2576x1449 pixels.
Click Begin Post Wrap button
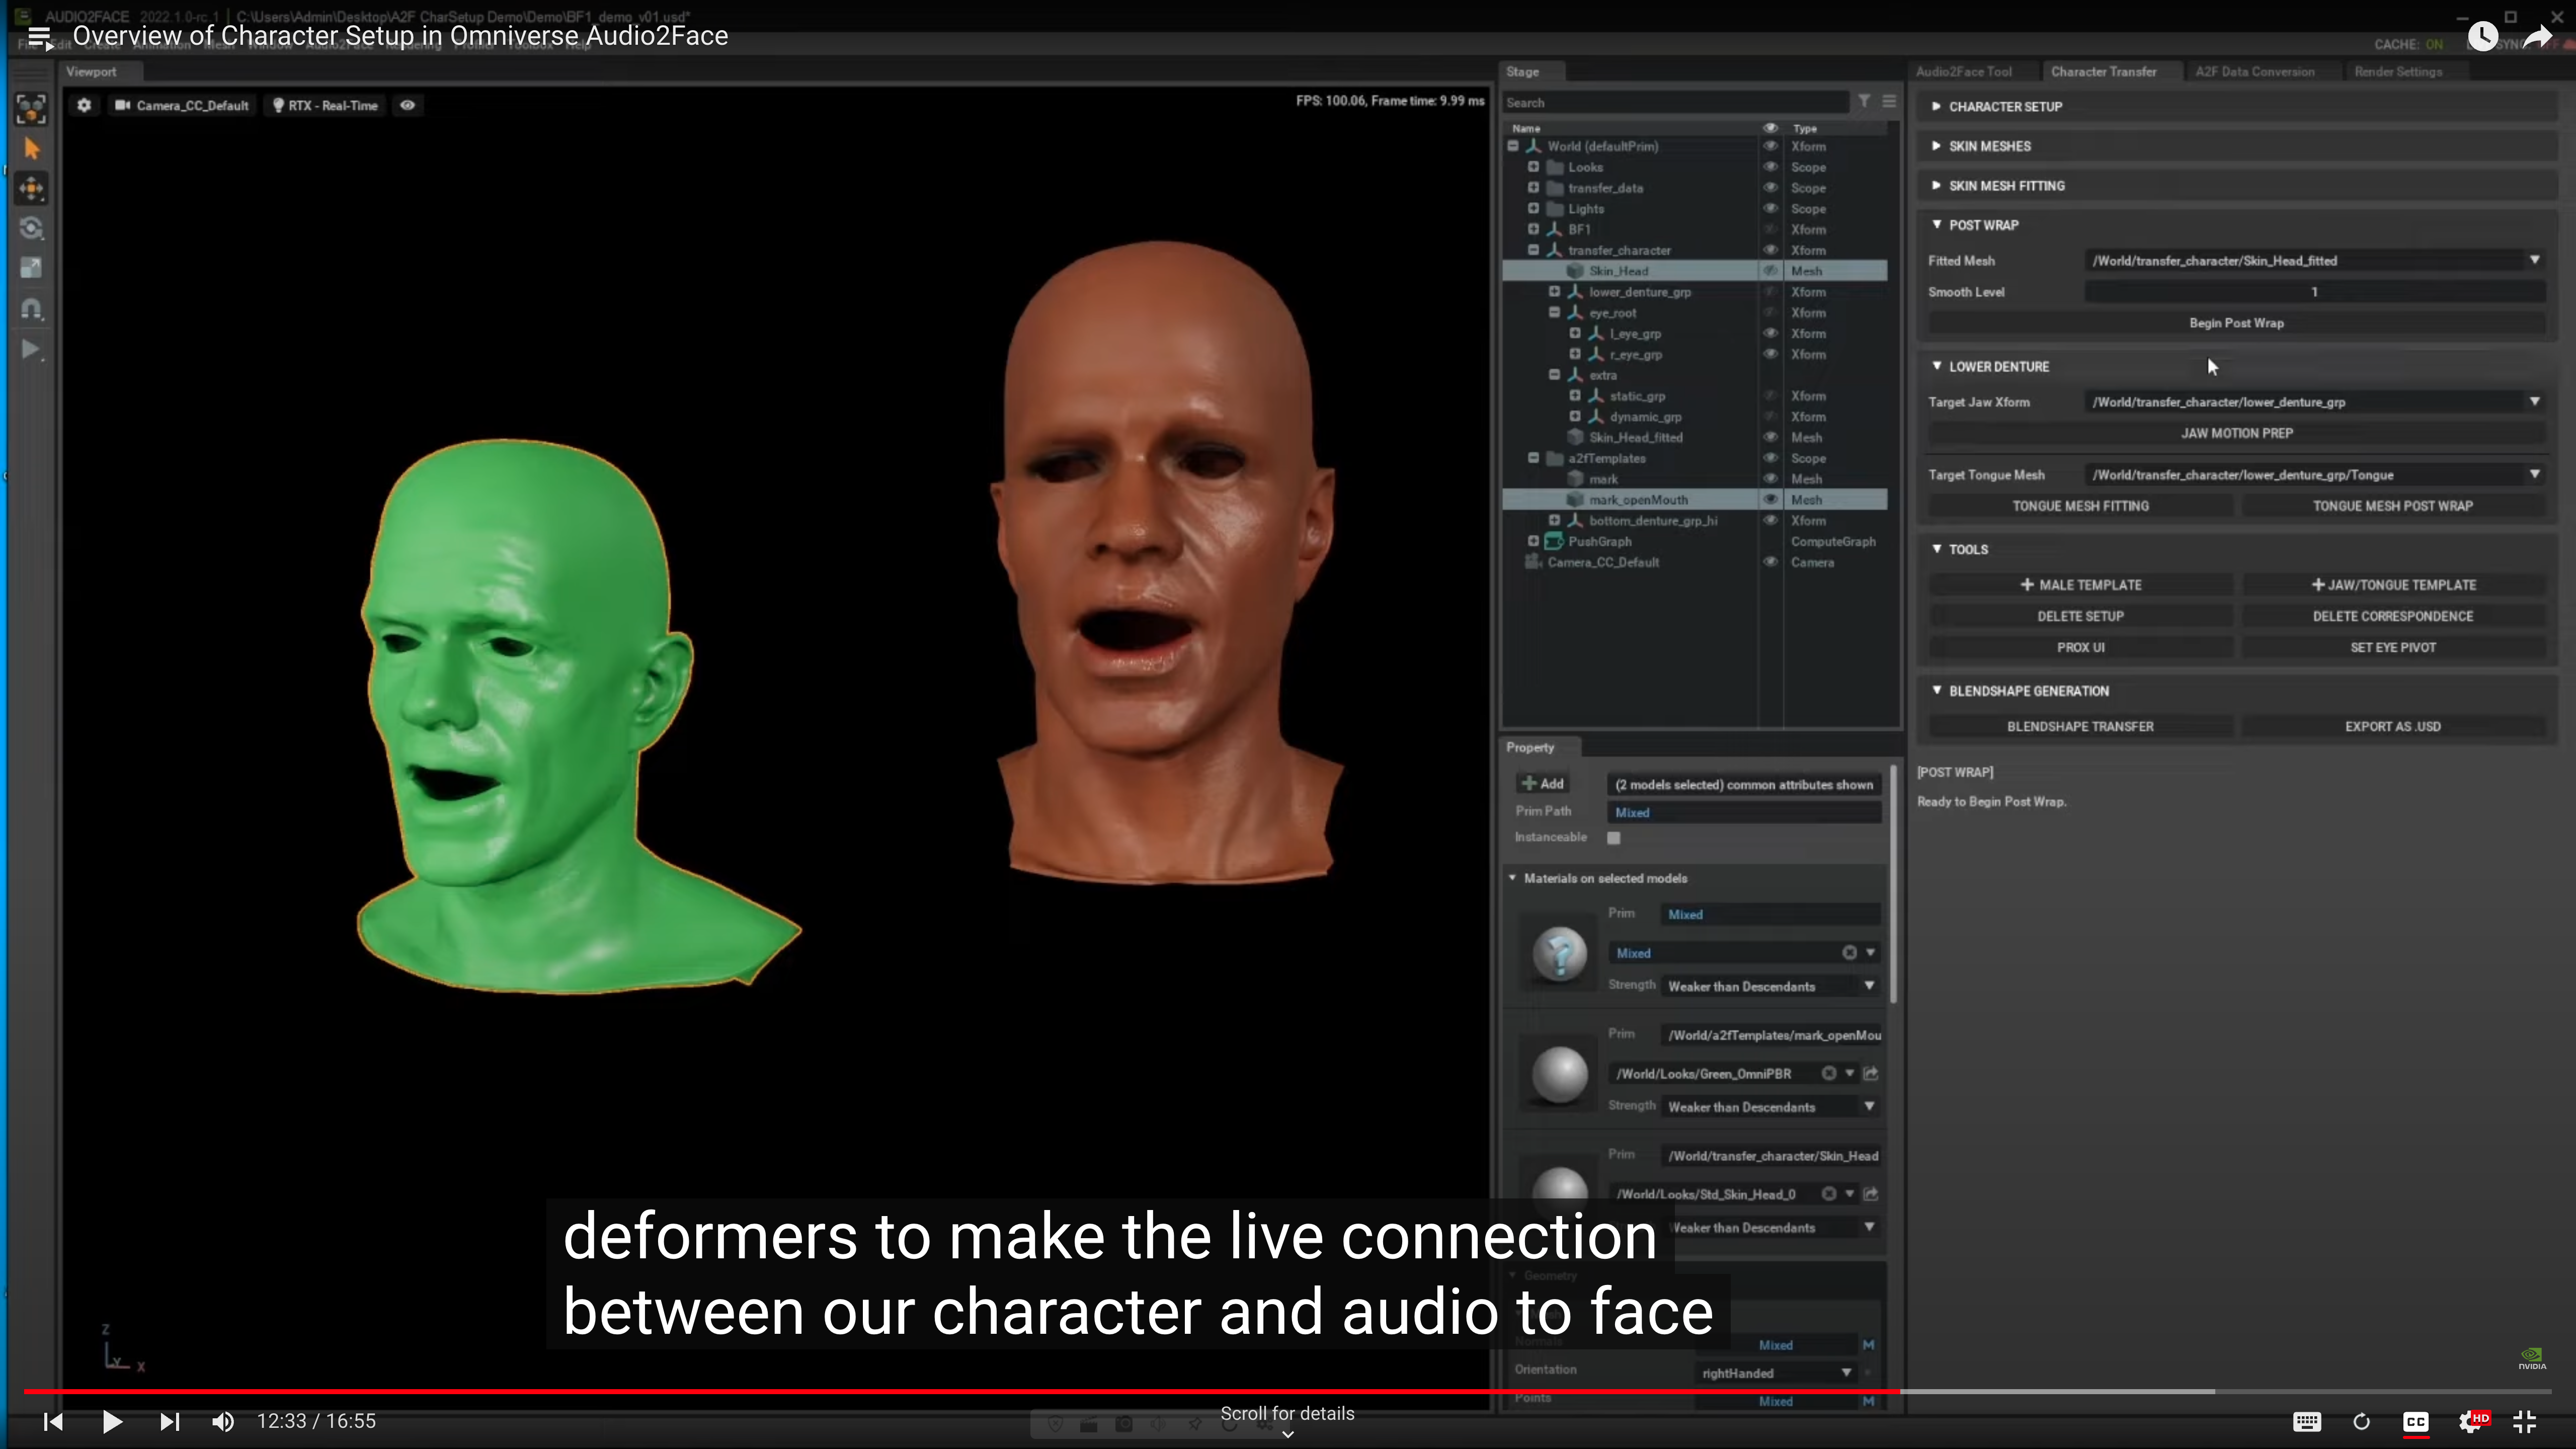[x=2236, y=323]
